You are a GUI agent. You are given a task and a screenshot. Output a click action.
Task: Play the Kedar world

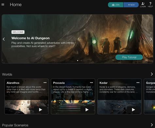133,110
